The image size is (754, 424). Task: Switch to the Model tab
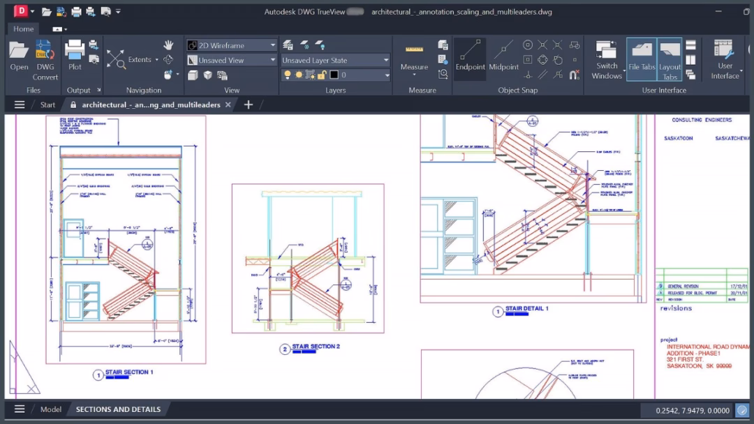click(51, 409)
